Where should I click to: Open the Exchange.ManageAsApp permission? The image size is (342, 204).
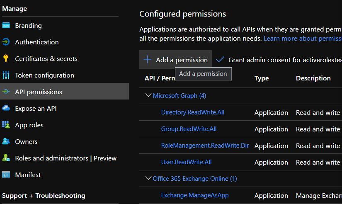click(195, 195)
